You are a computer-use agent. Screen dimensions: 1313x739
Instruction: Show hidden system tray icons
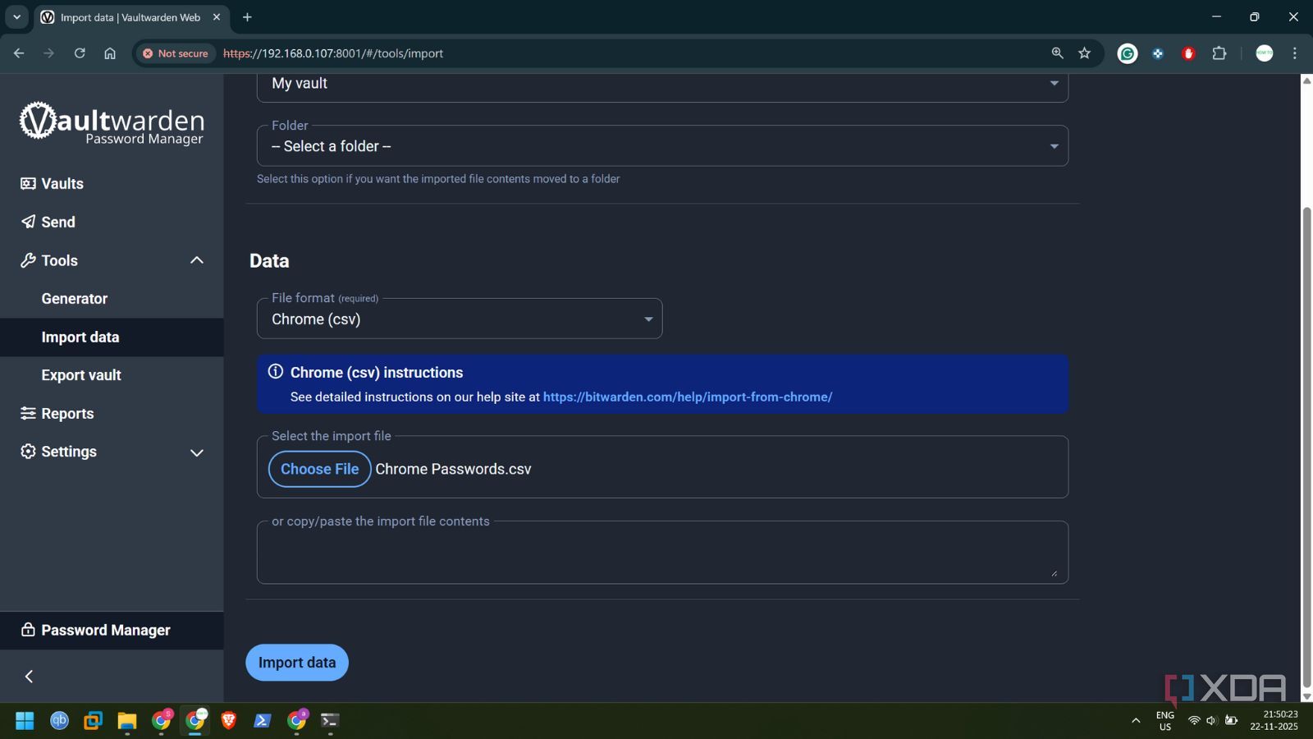tap(1136, 721)
